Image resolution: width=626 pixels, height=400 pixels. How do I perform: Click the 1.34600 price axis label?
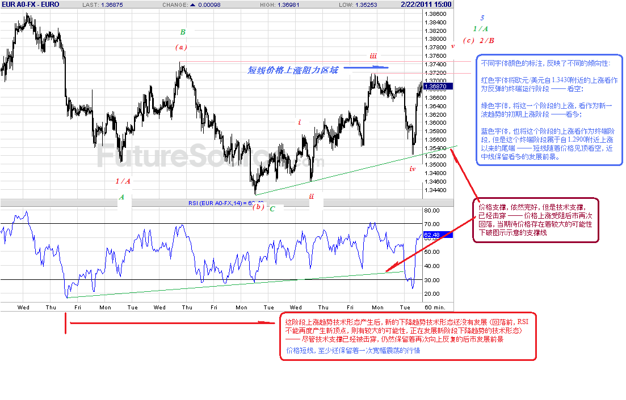tap(435, 181)
